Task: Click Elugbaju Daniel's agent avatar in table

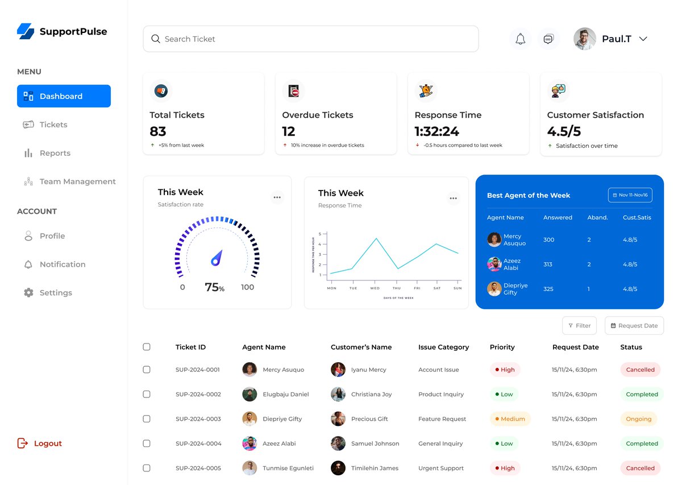Action: pyautogui.click(x=249, y=394)
